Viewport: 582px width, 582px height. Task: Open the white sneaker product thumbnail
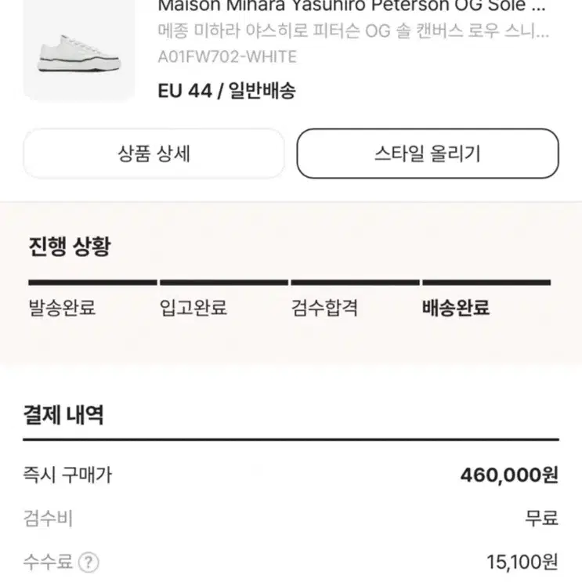click(x=79, y=50)
